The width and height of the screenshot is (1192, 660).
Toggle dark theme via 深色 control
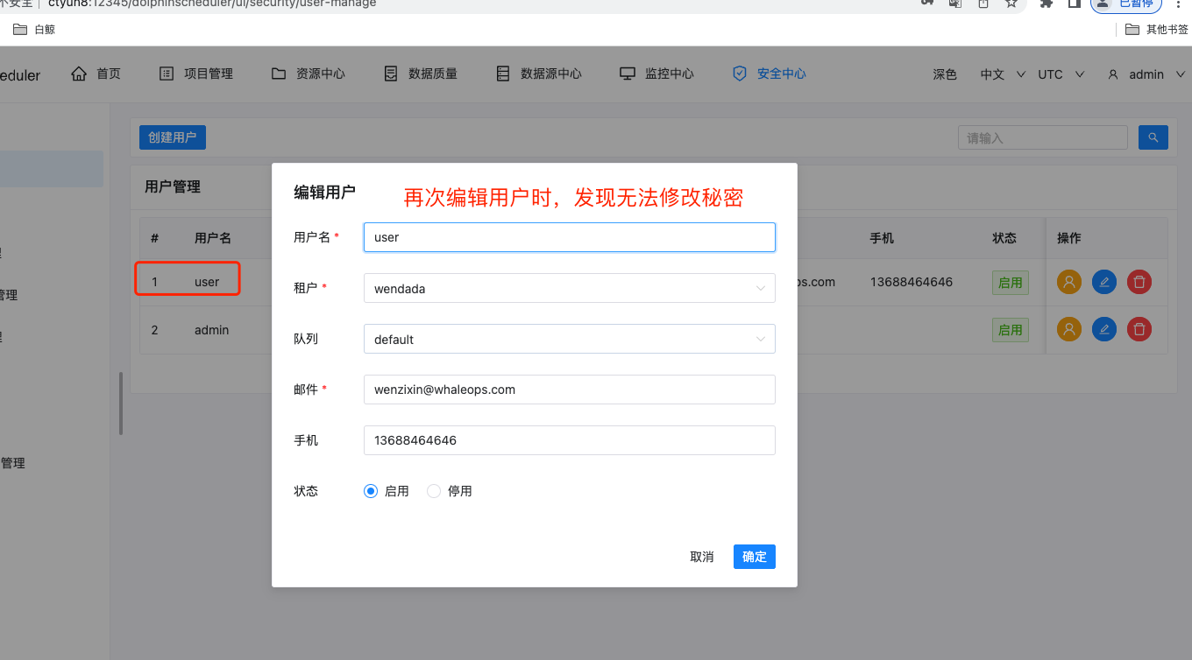tap(944, 74)
